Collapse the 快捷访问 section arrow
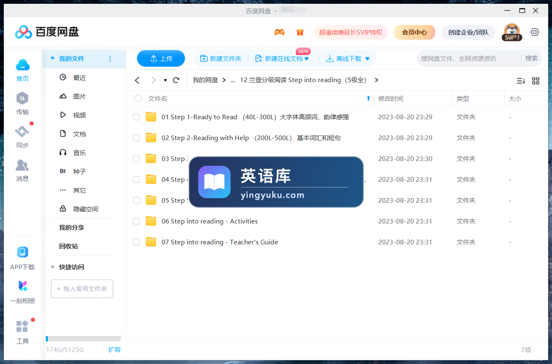Screen dimensions: 552x364 point(52,267)
